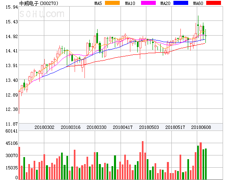
Task: Click the 20180316 date label
Action: pos(71,127)
